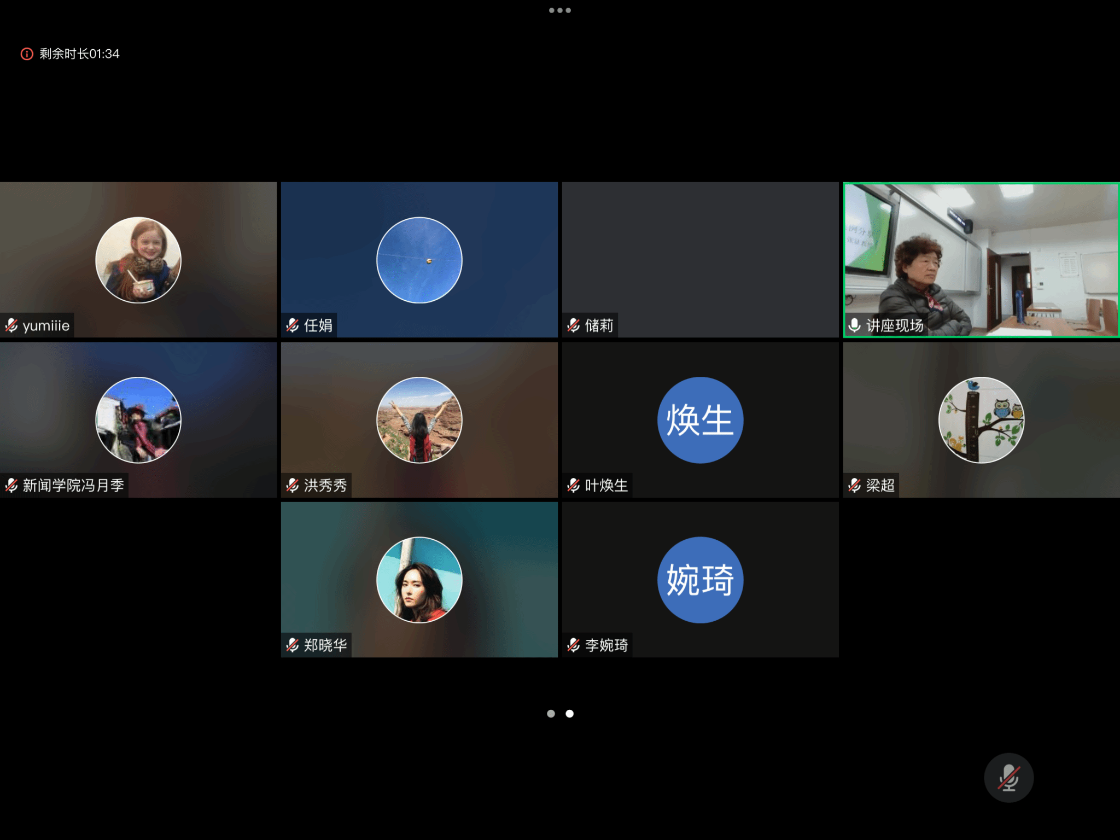Select second page indicator dot
This screenshot has height=840, width=1120.
pos(569,713)
